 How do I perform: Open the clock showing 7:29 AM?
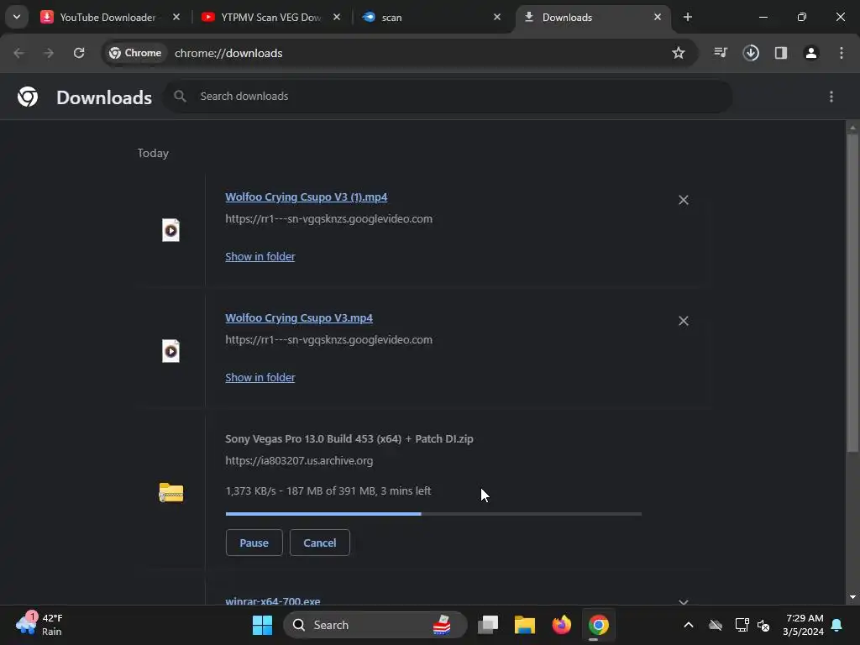805,625
